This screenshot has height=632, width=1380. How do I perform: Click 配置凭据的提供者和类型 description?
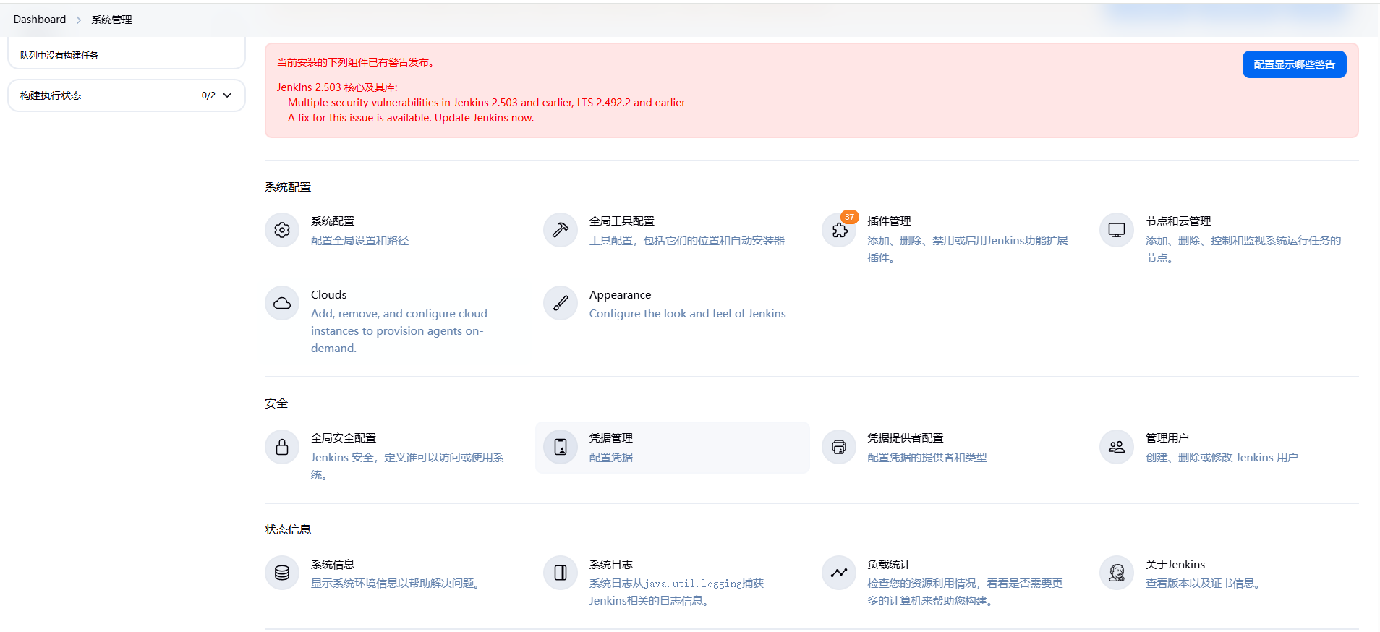pos(927,457)
